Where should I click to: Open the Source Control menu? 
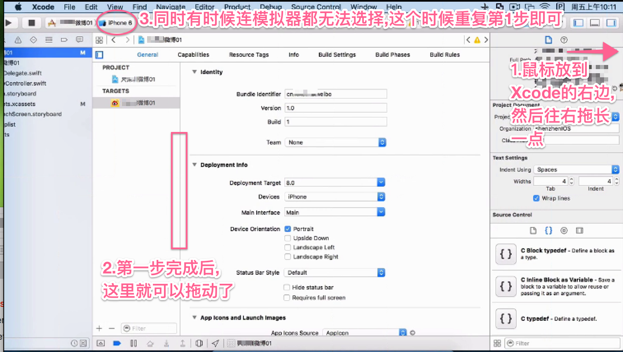(316, 7)
